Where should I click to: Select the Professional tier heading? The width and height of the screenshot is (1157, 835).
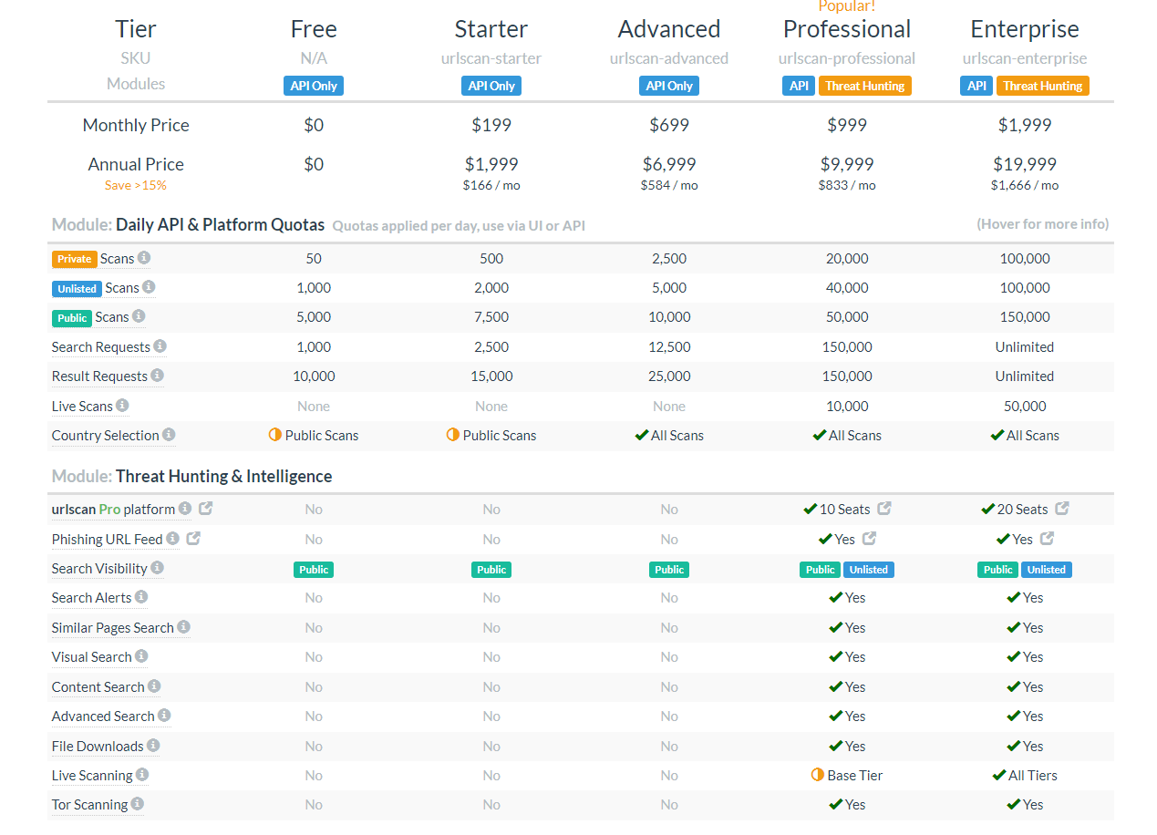point(847,29)
